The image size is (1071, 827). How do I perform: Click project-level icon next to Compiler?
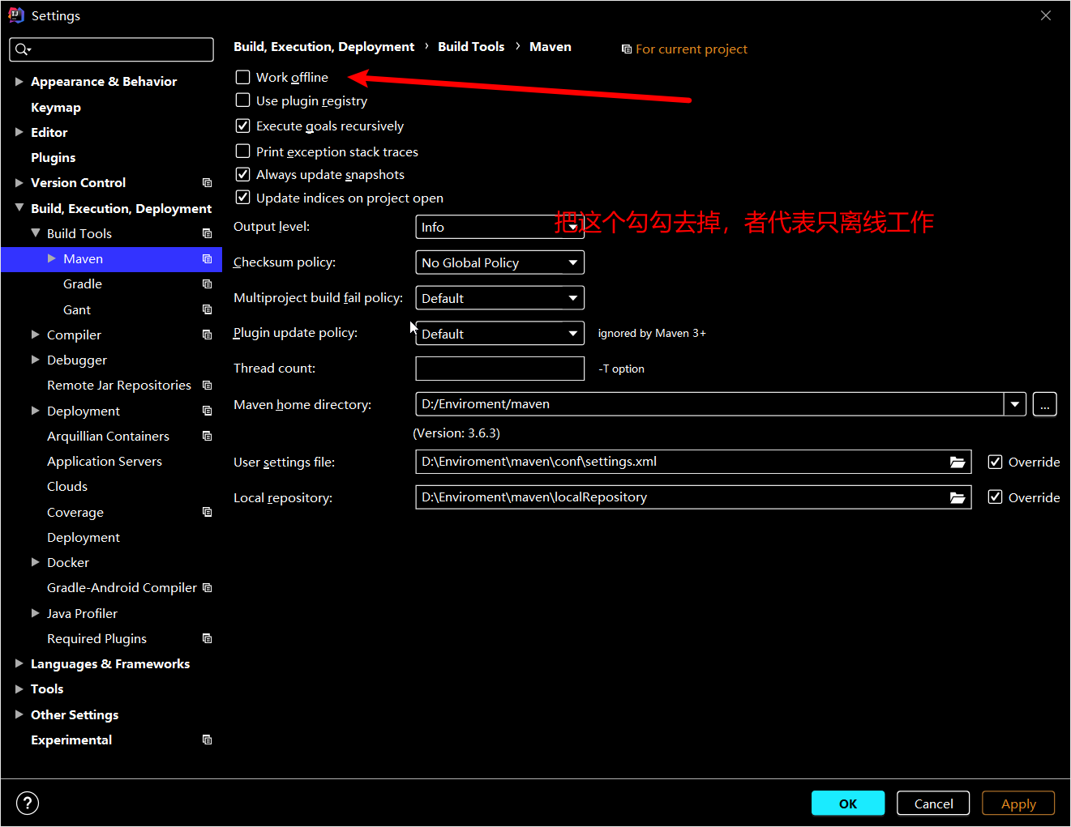[207, 335]
